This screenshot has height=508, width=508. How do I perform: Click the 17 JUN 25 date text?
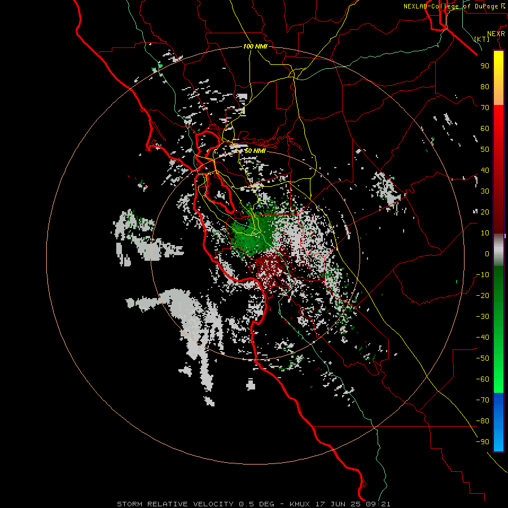(338, 504)
